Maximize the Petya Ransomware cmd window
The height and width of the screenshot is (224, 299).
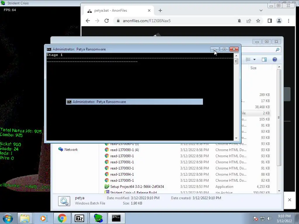224,49
